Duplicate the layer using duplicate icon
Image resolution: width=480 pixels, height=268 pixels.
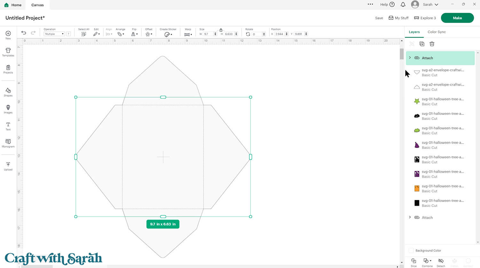(x=422, y=44)
